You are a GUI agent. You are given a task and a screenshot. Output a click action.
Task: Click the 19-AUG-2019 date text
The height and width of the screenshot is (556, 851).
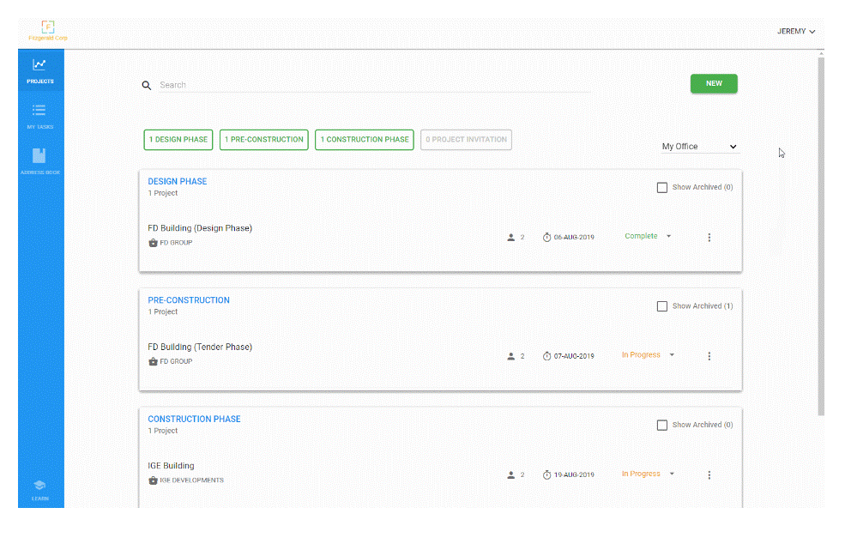coord(574,474)
